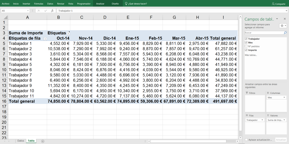Click the Compartir share icon

[x=273, y=4]
